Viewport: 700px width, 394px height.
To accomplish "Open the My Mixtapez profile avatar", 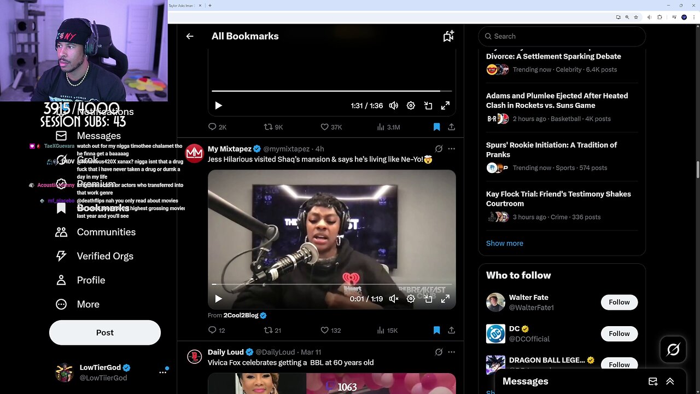I will tap(194, 153).
